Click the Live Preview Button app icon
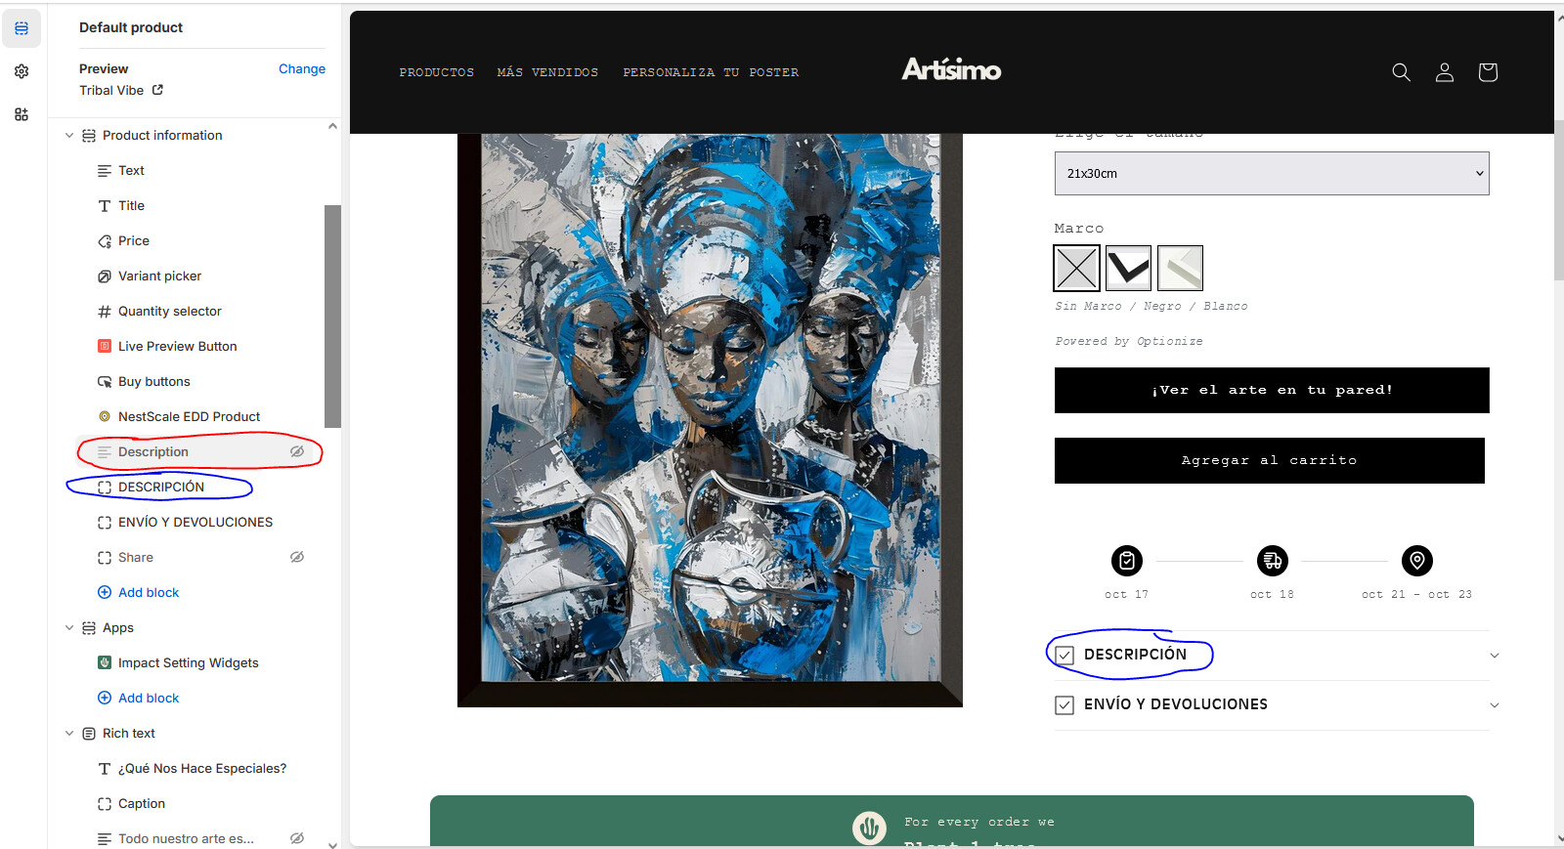The image size is (1564, 849). 105,346
